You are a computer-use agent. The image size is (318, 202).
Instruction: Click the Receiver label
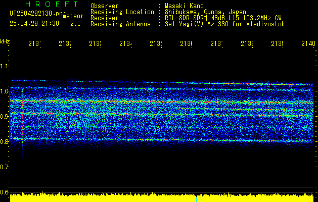coord(105,18)
